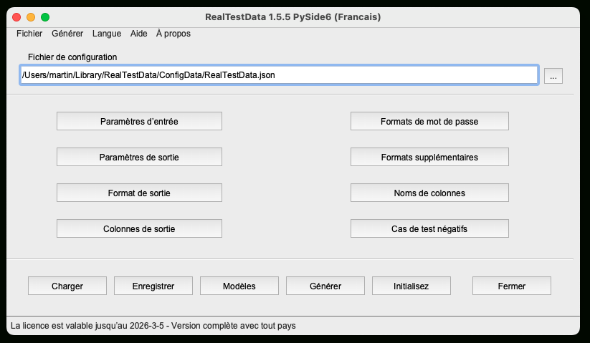
Task: Open Format de sortie dialog
Action: [139, 193]
